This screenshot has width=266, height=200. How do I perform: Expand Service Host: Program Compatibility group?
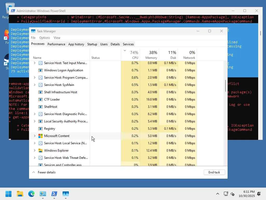coord(35,78)
